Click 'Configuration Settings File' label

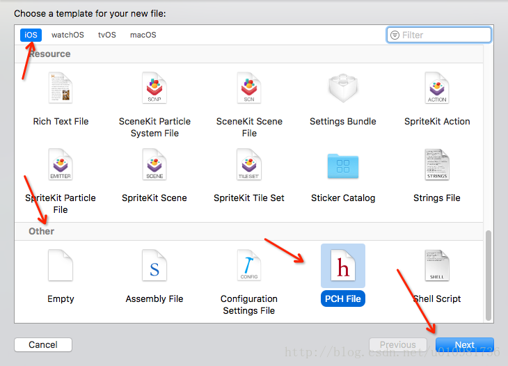(249, 305)
